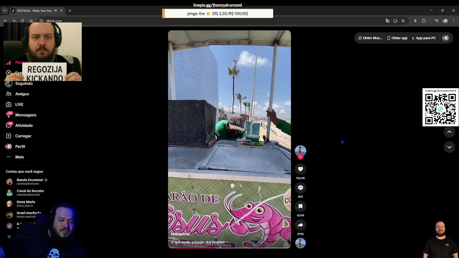
Task: Open the browser tab search dropdown
Action: tap(5, 11)
